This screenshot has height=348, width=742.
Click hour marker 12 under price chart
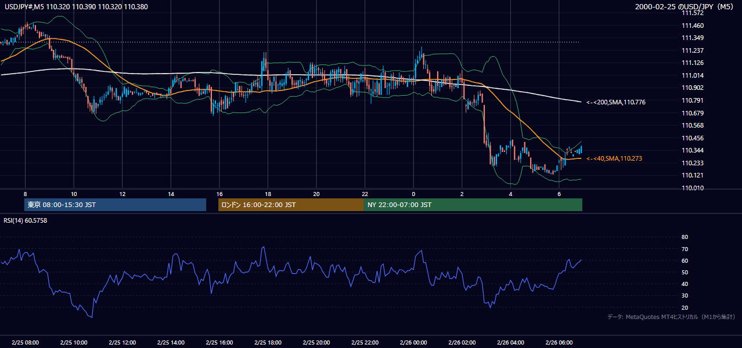click(x=123, y=194)
